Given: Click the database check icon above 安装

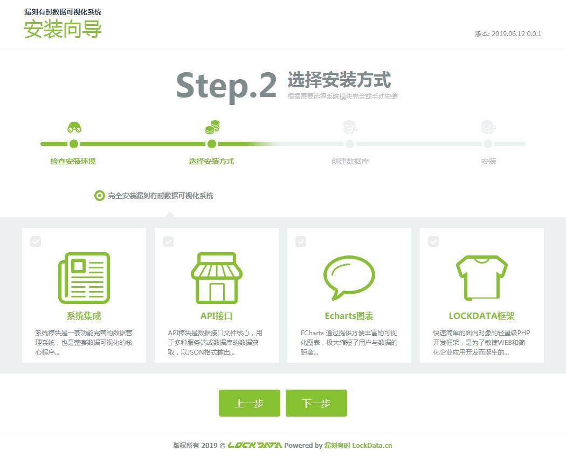Looking at the screenshot, I should click(x=488, y=127).
